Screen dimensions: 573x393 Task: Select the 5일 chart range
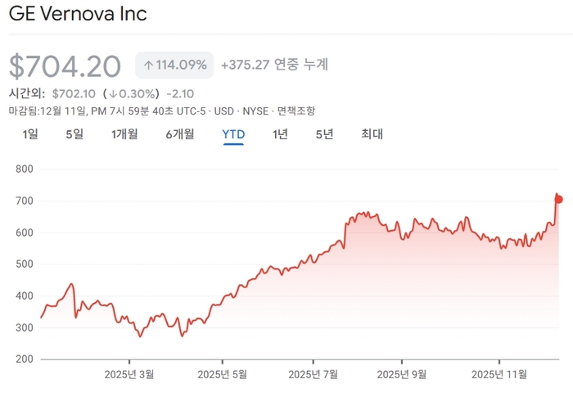pos(74,134)
